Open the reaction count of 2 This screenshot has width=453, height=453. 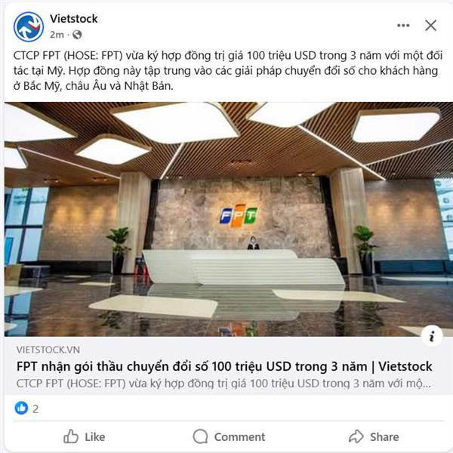click(35, 408)
